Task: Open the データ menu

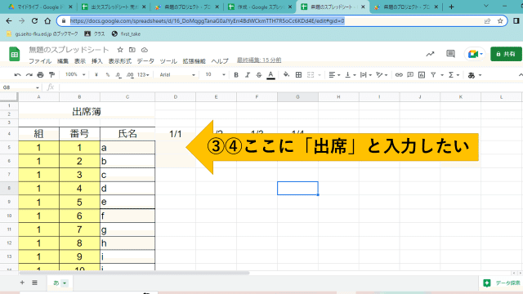Action: (x=145, y=61)
